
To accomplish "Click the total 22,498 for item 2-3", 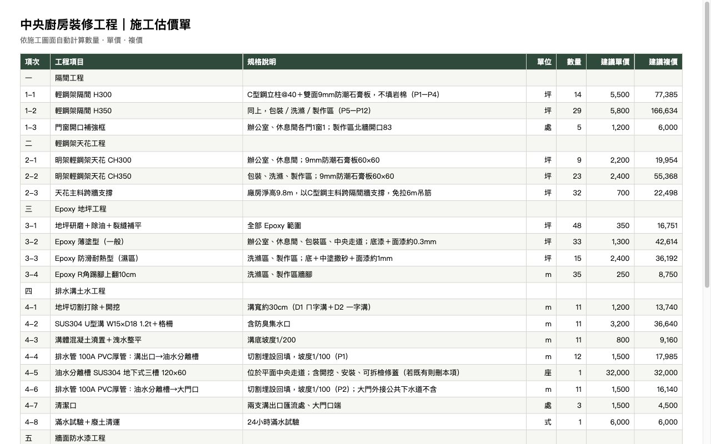I will click(666, 193).
